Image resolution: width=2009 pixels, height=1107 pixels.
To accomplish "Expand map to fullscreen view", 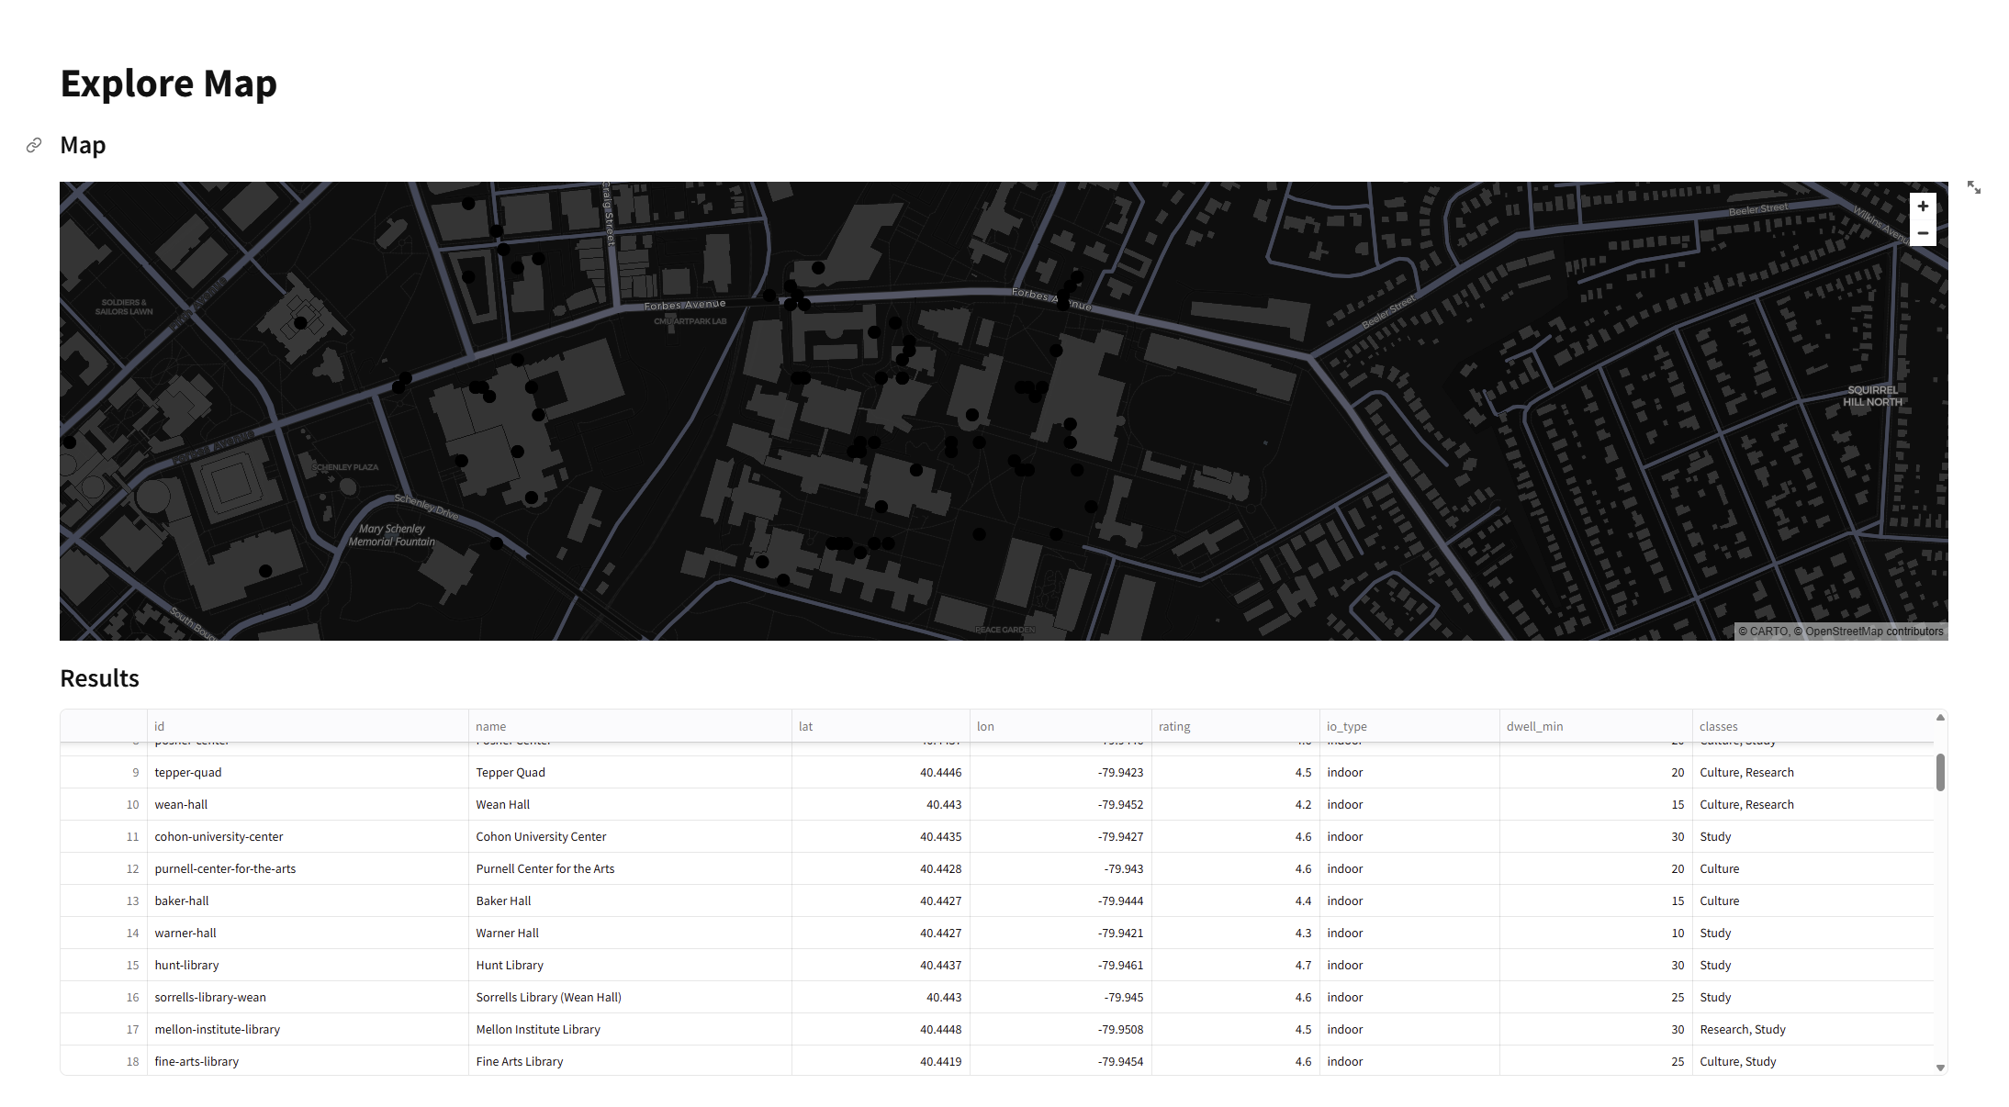I will 1973,188.
